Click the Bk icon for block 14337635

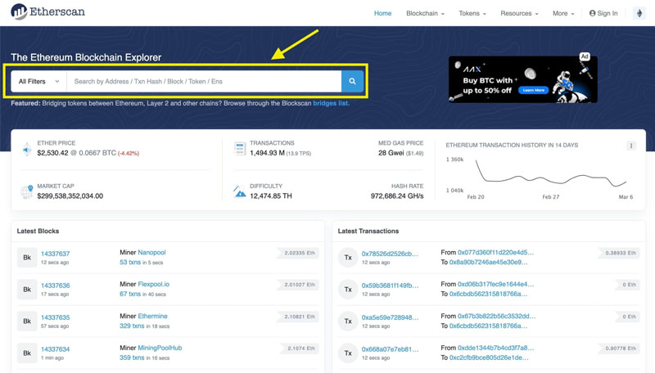pyautogui.click(x=27, y=321)
